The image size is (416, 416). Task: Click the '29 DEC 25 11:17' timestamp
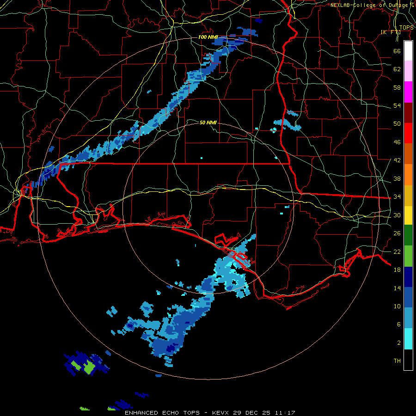pos(264,413)
